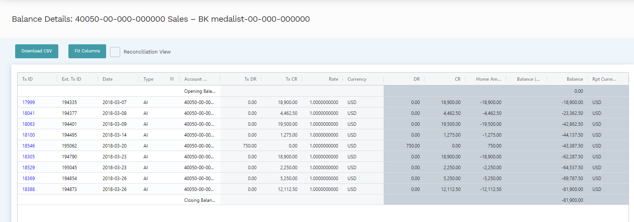
Task: Open the Type column menu icon
Action: 171,79
